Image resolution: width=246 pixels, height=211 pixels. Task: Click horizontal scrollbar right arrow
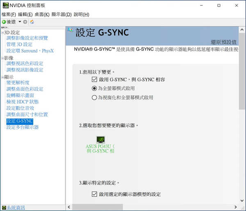point(235,207)
